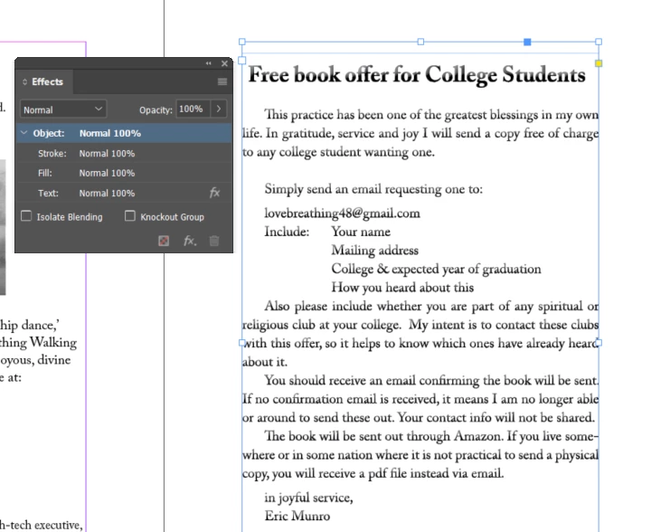
Task: Enable Knockout Group checkbox
Action: click(x=130, y=216)
